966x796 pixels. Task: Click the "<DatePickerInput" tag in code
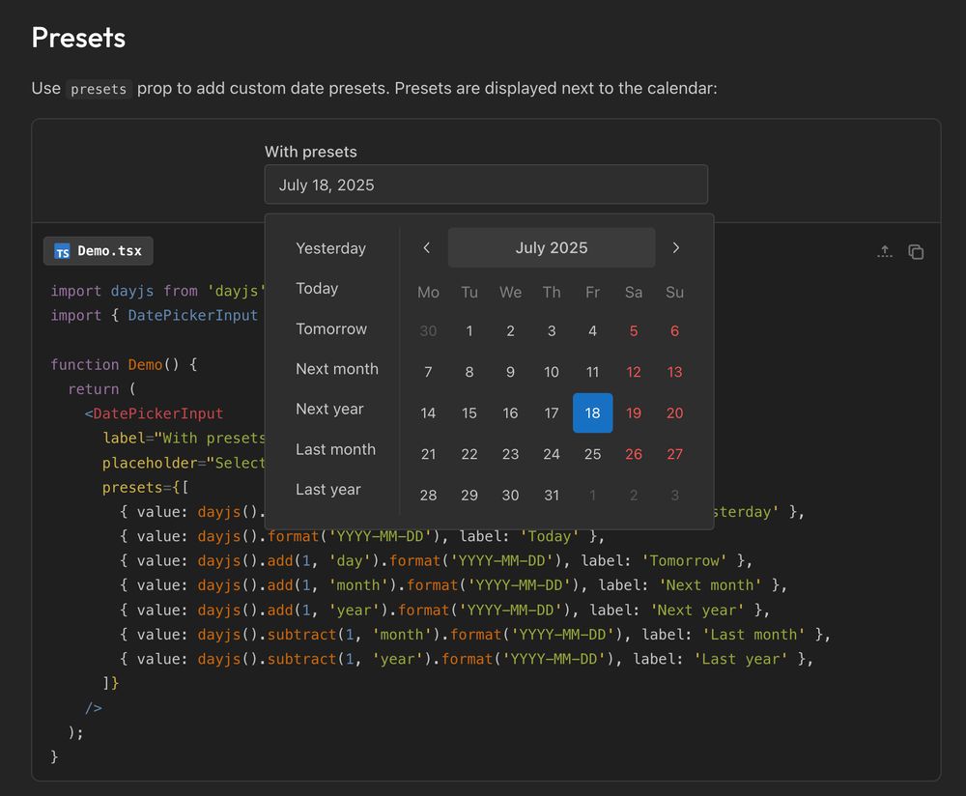coord(154,413)
